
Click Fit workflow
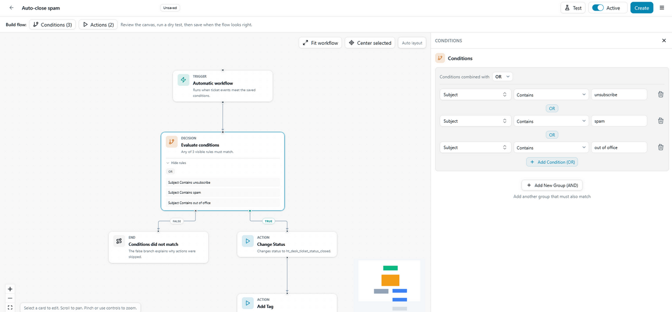pos(320,43)
